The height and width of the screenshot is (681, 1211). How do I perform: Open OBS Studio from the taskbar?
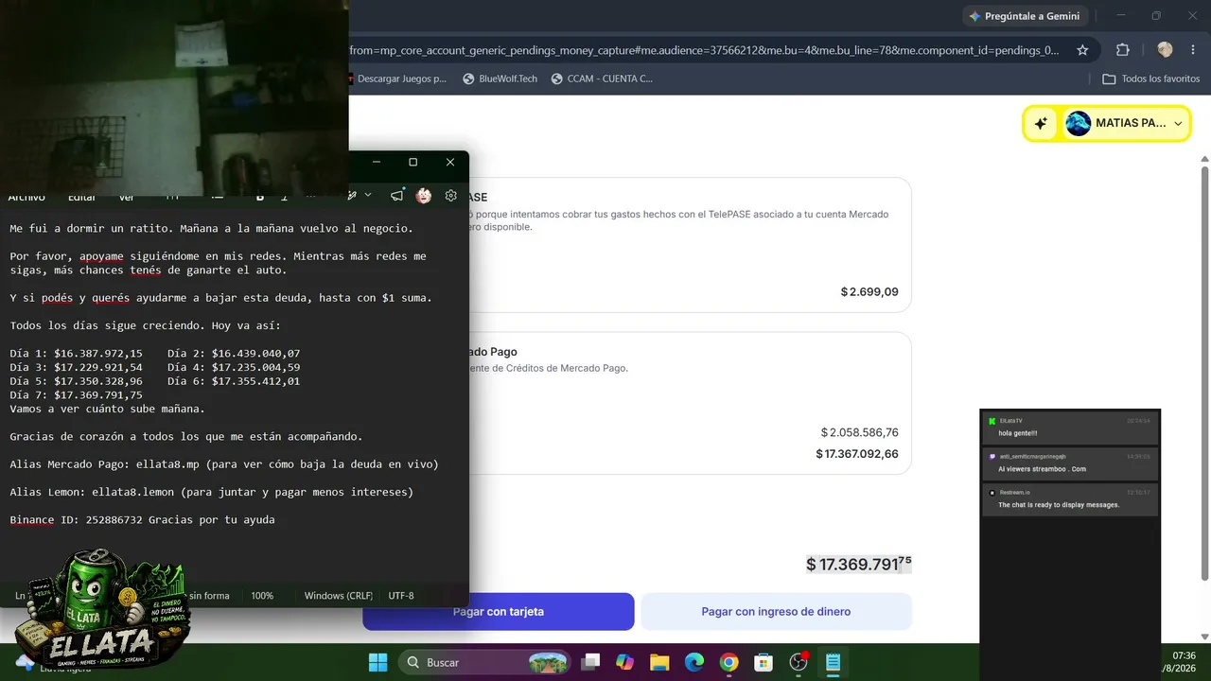(799, 662)
